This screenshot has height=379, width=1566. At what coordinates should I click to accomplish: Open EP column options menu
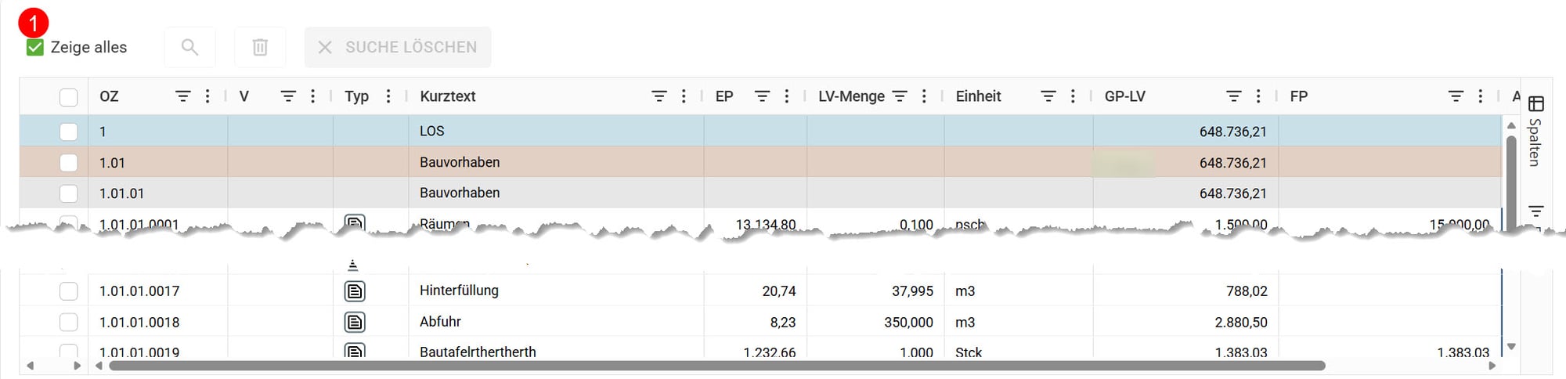pos(786,96)
